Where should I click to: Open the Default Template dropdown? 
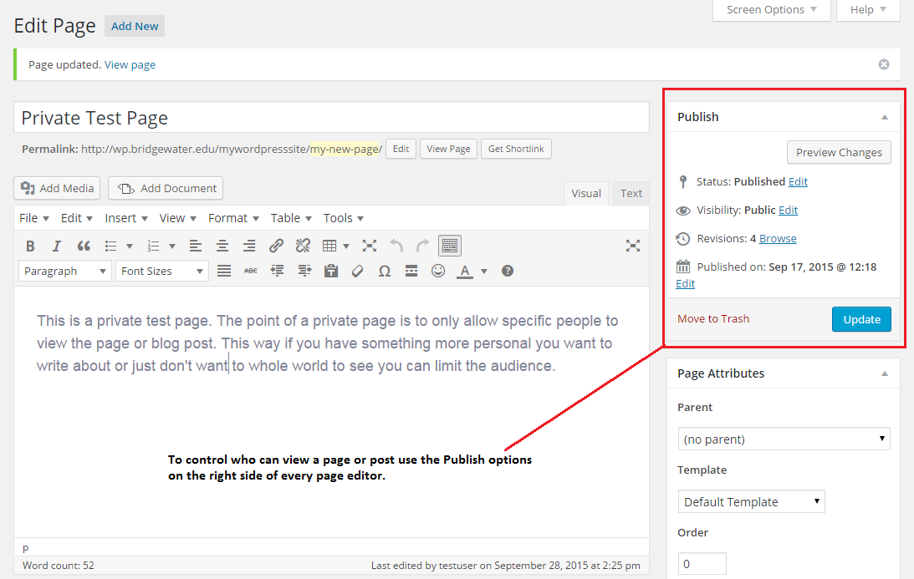(752, 501)
